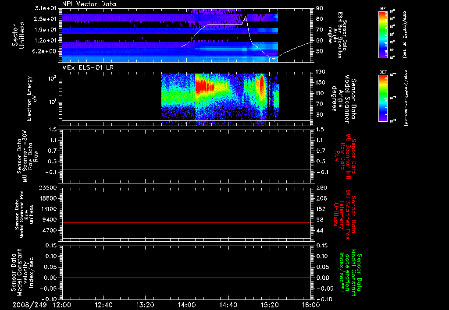The width and height of the screenshot is (449, 310).
Task: Select the "MEx ELS-01 LR" panel title
Action: point(88,67)
